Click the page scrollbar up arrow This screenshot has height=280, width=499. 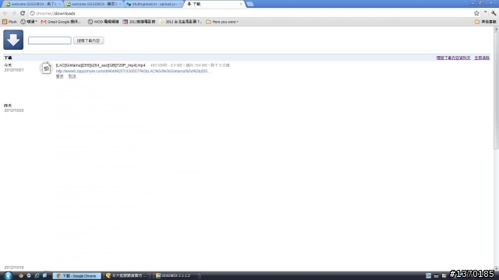click(496, 29)
